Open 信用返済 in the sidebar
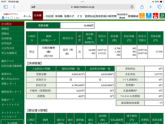 pyautogui.click(x=6, y=43)
